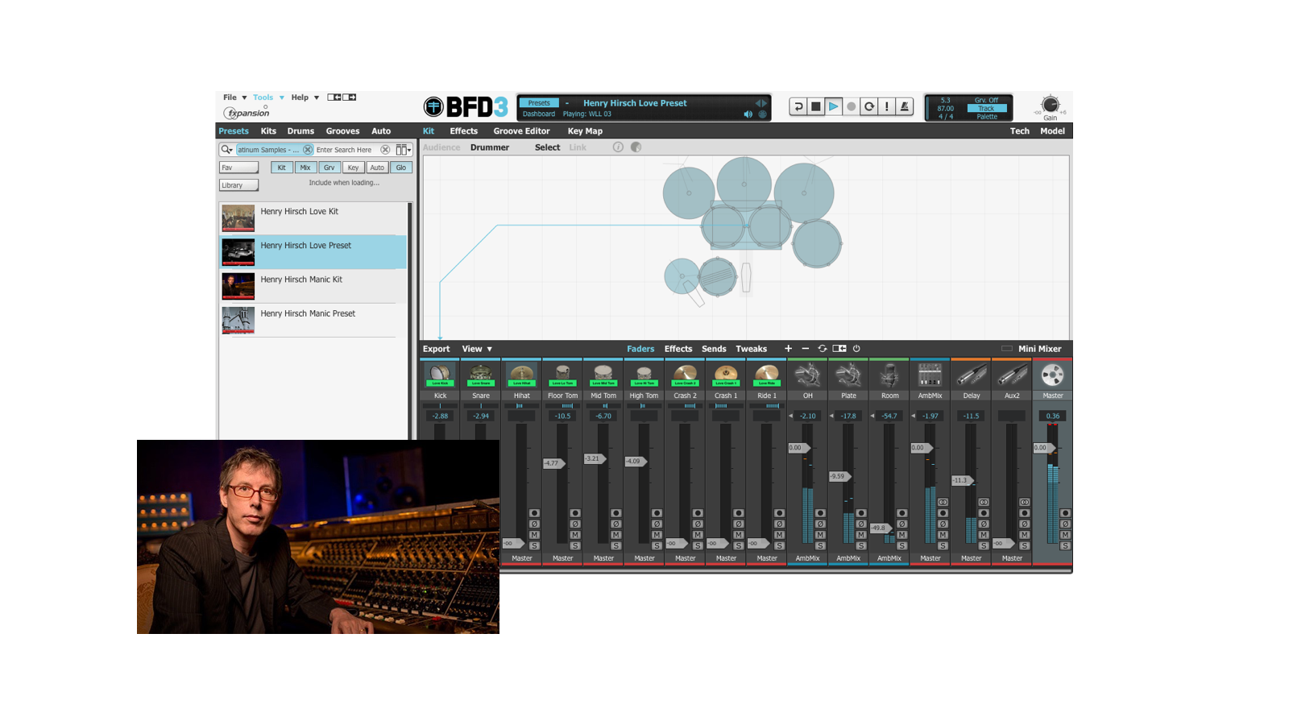Open the Dashboard in the display
Image resolution: width=1289 pixels, height=725 pixels.
tap(539, 114)
